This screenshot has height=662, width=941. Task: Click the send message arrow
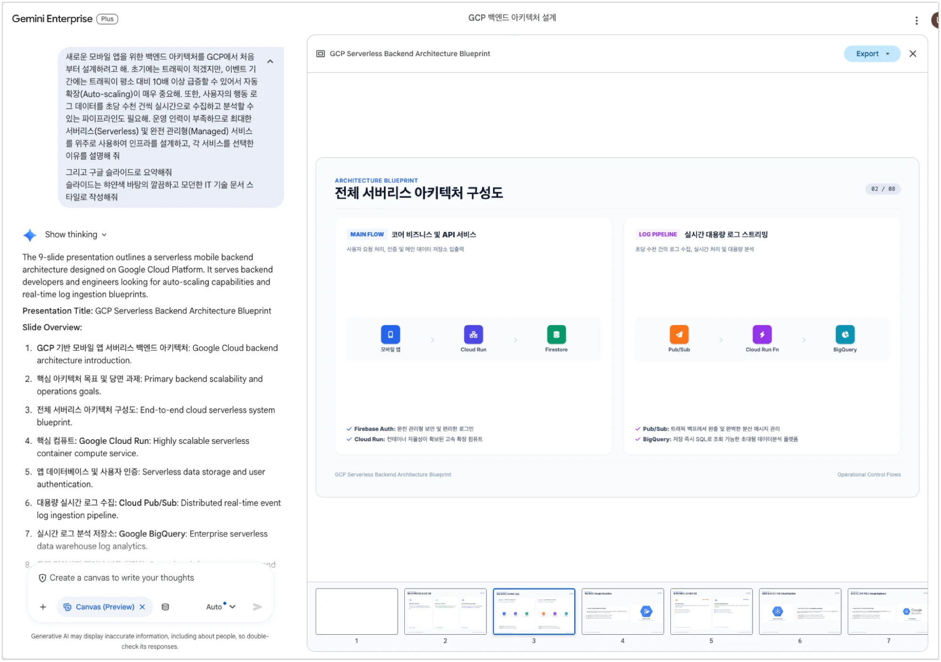point(257,607)
